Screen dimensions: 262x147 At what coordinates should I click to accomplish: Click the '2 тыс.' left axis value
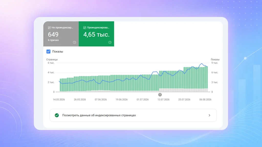pyautogui.click(x=51, y=82)
